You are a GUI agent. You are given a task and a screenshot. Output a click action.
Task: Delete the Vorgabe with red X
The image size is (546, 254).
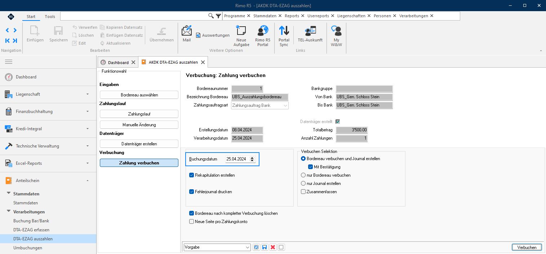273,247
